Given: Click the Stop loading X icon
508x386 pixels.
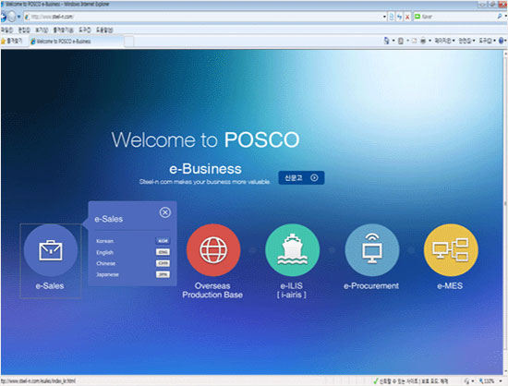Looking at the screenshot, I should pyautogui.click(x=407, y=17).
